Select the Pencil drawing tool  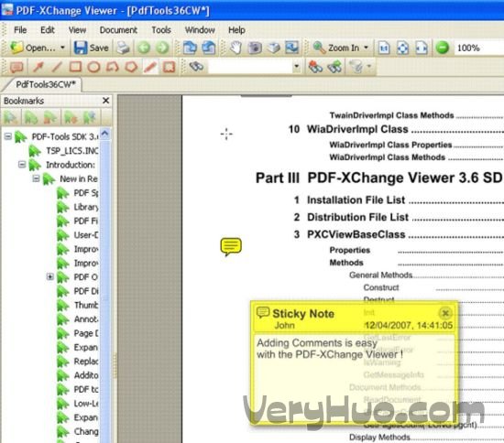(149, 67)
